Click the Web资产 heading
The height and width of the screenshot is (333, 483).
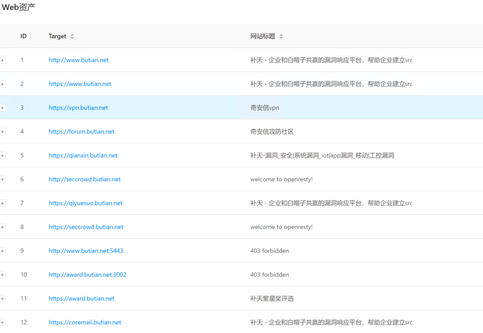(18, 7)
